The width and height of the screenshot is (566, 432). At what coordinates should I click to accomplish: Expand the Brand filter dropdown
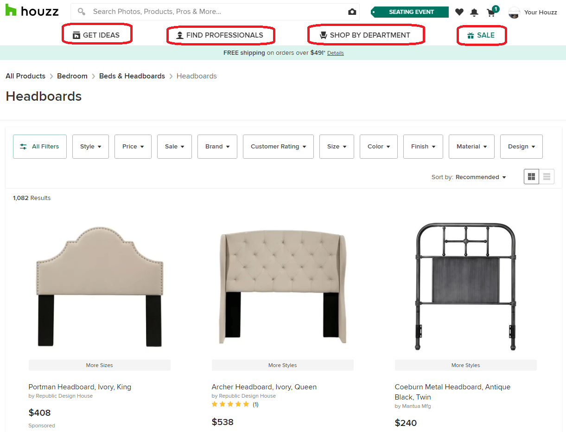pyautogui.click(x=217, y=147)
